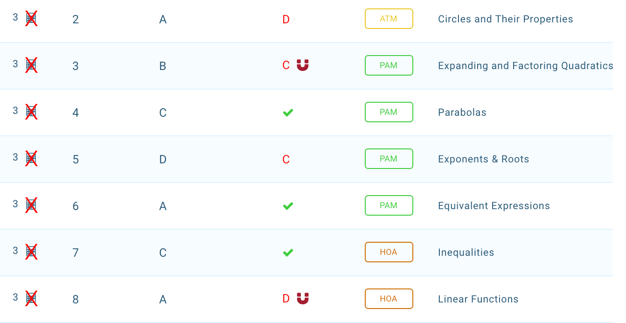The width and height of the screenshot is (626, 323).
Task: Click the yellow ATM tag button
Action: pyautogui.click(x=389, y=19)
